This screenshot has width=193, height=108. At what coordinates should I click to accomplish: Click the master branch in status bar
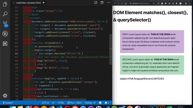click(x=8, y=103)
